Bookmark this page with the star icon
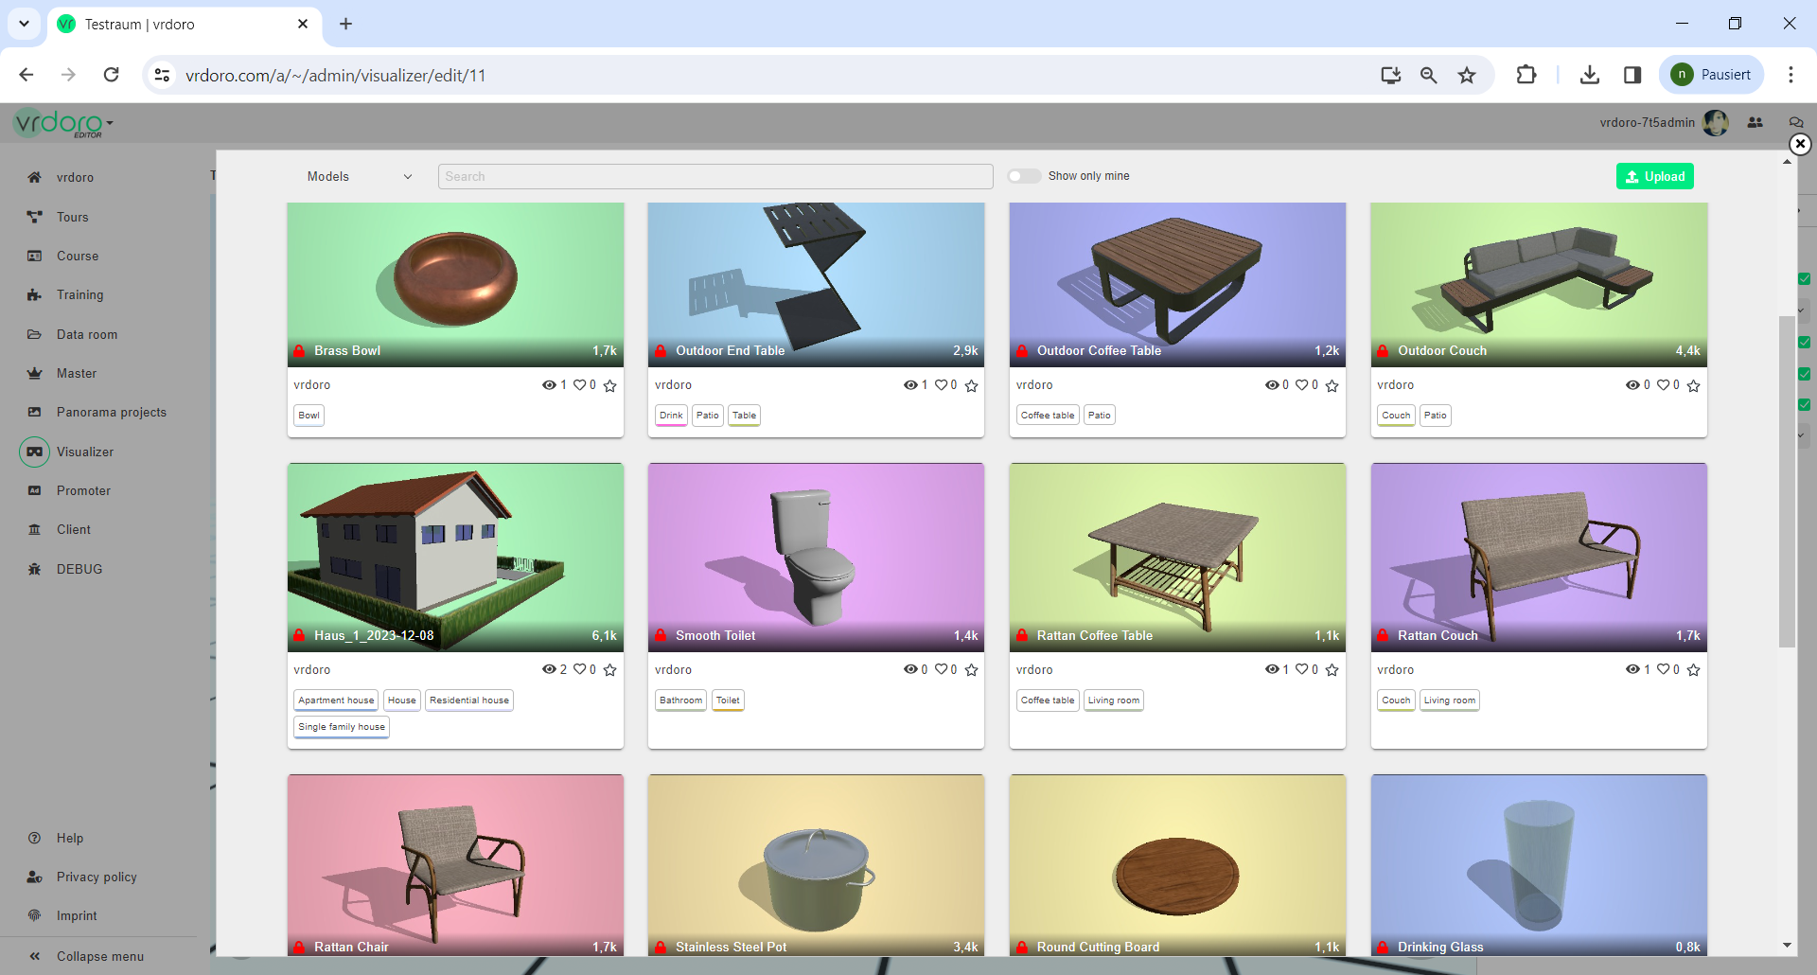 point(1466,75)
